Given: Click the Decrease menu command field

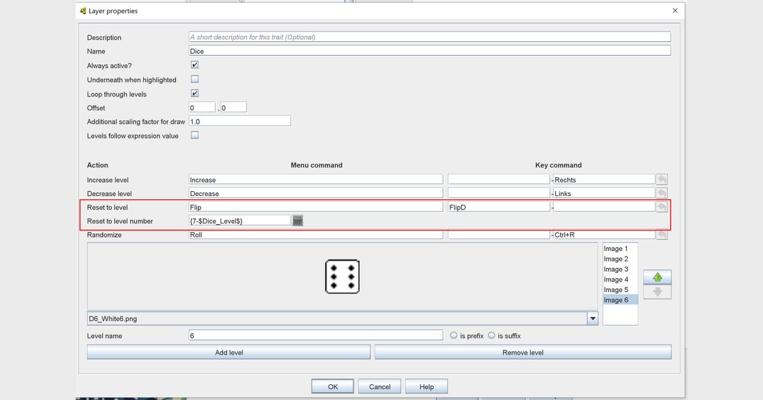Looking at the screenshot, I should pyautogui.click(x=316, y=194).
